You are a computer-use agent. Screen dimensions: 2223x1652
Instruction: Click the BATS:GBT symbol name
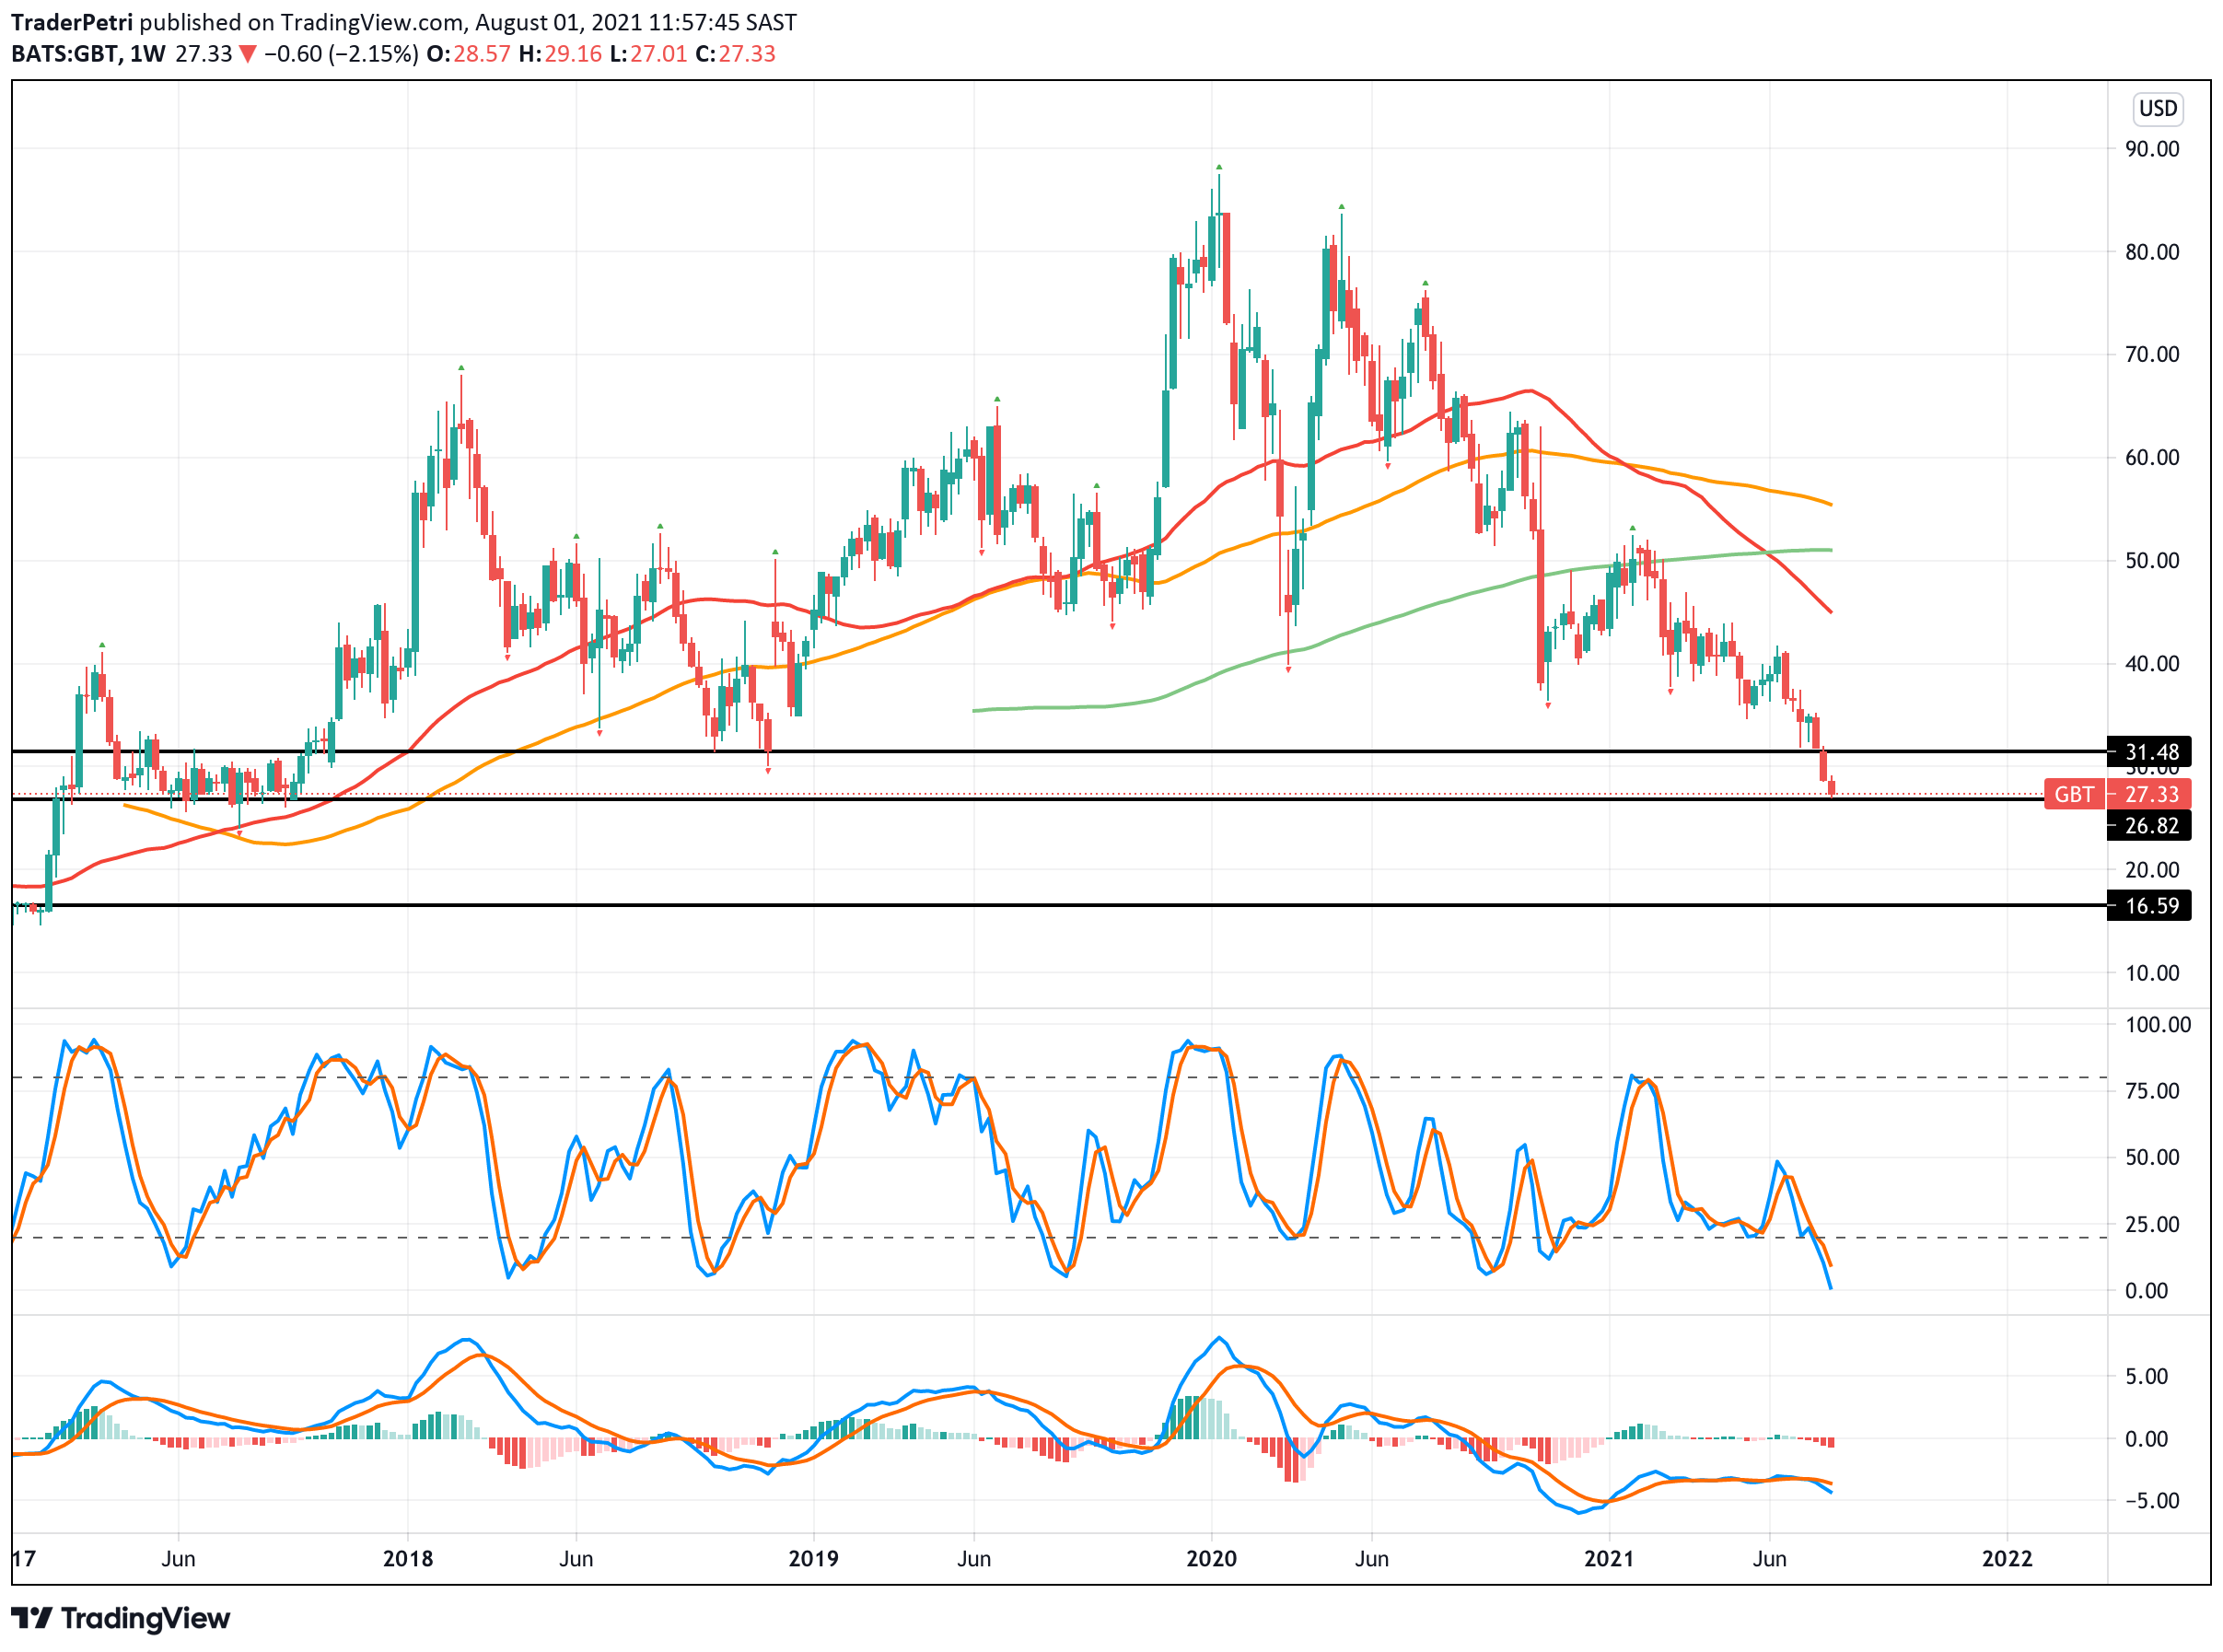coord(64,54)
